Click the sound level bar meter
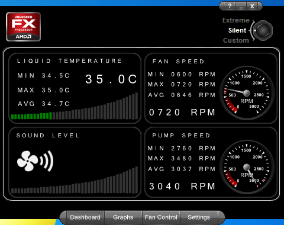Viewport: 284px width, 225px height. 75,180
